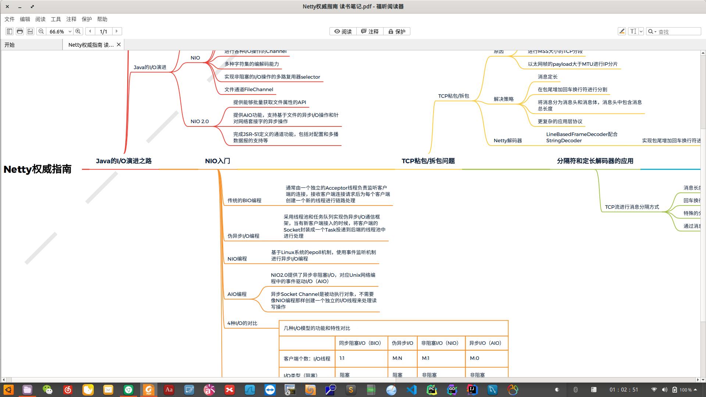Click the 查找 search input field
The width and height of the screenshot is (706, 397).
pyautogui.click(x=679, y=32)
